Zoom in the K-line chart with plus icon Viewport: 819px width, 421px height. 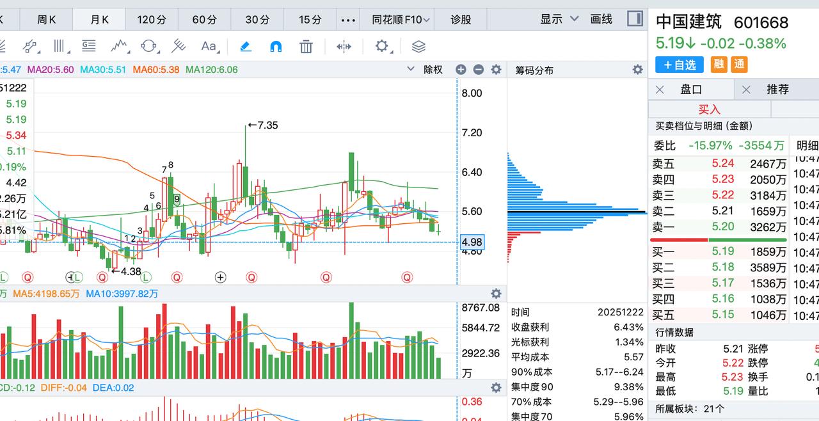460,69
